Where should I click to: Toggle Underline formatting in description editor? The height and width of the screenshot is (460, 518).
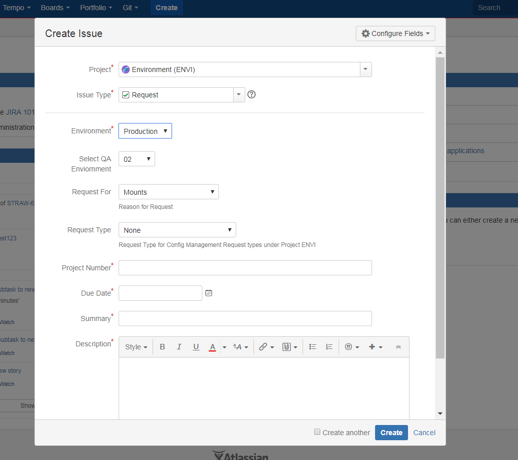[x=196, y=347]
